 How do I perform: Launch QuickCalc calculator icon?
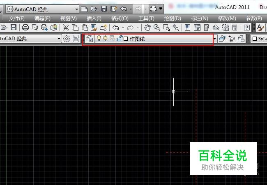pos(235,28)
